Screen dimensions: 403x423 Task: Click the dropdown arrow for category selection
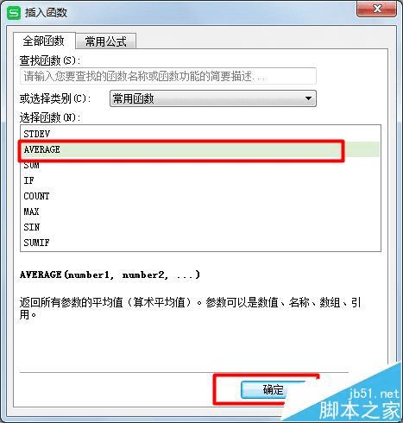pyautogui.click(x=308, y=98)
